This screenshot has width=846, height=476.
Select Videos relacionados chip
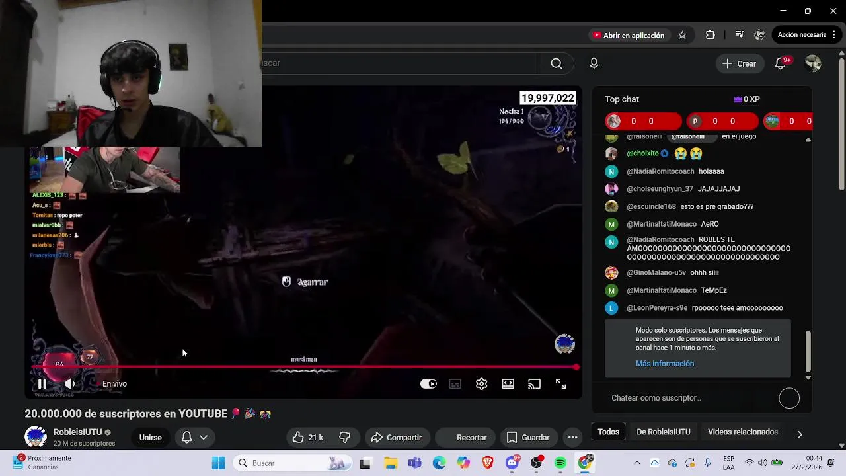point(743,432)
